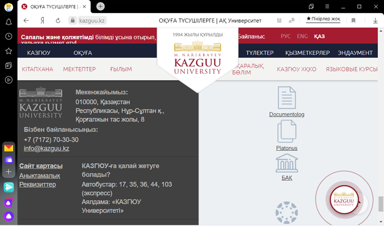
Task: Open collections icon in sidebar
Action: click(9, 65)
